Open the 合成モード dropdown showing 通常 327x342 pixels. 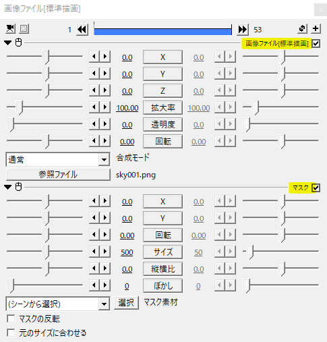[x=58, y=160]
